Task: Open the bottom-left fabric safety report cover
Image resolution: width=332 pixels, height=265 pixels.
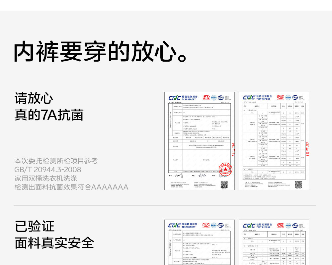Action: 200,242
